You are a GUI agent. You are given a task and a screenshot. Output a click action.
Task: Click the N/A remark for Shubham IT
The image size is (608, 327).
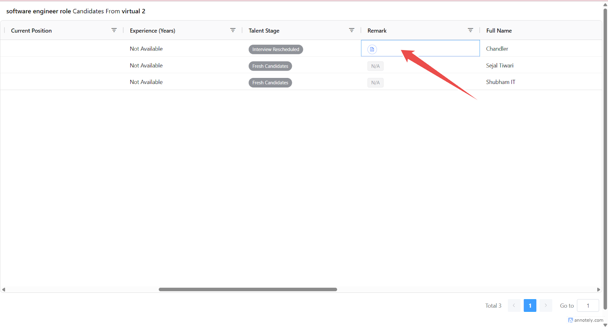(x=375, y=83)
